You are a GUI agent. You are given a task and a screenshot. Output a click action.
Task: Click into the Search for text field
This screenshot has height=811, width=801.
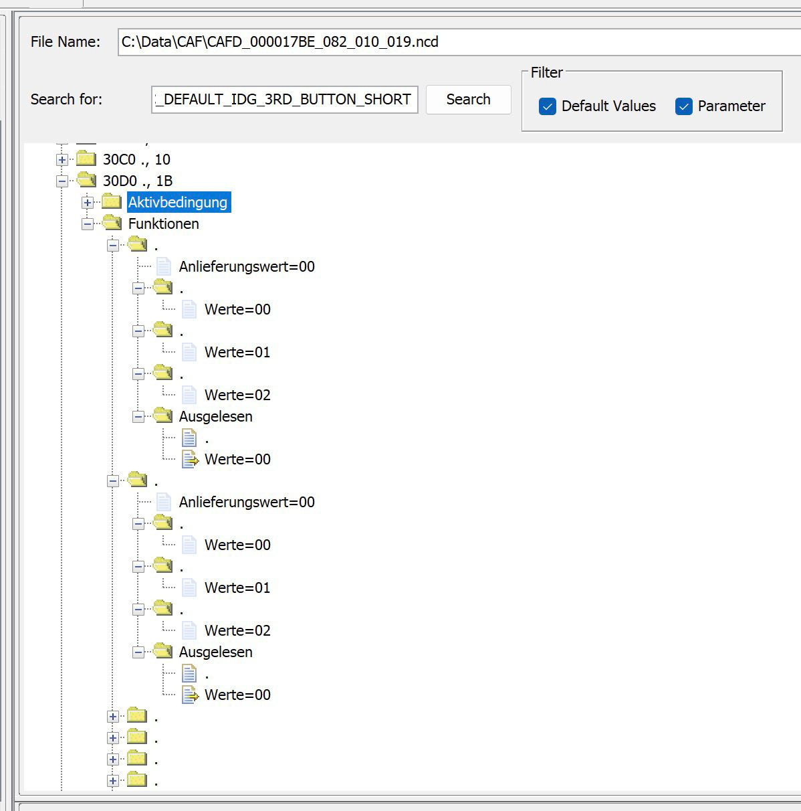[x=284, y=100]
